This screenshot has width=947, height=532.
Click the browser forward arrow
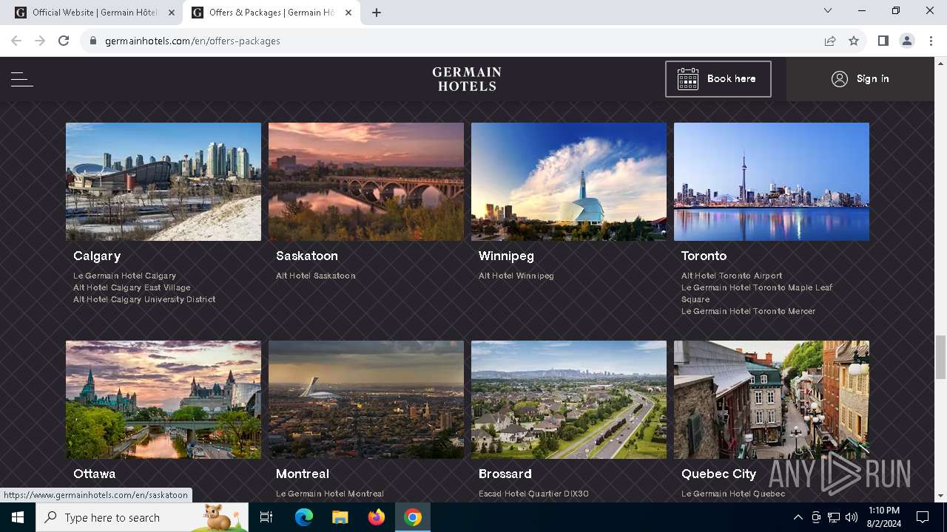point(40,41)
